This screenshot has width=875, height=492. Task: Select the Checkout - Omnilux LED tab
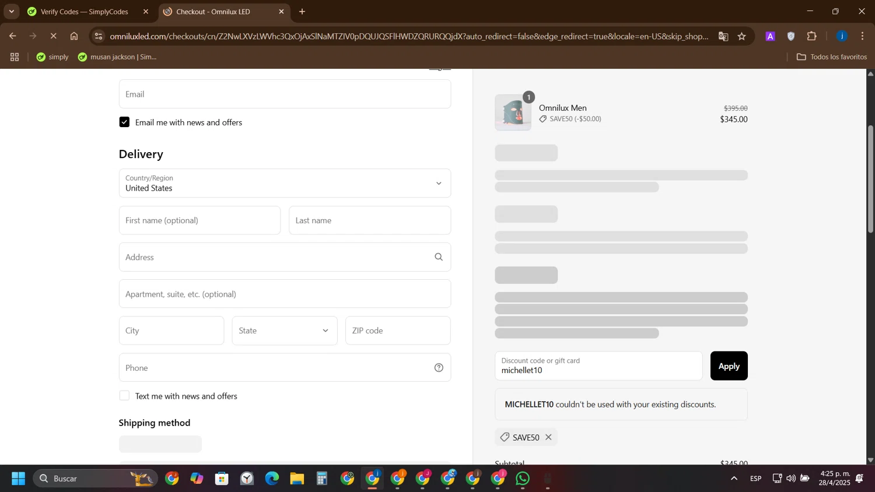(213, 12)
